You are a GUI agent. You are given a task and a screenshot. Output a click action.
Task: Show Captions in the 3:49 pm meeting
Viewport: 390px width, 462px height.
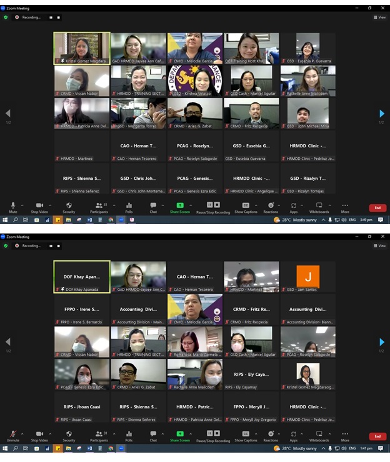246,207
